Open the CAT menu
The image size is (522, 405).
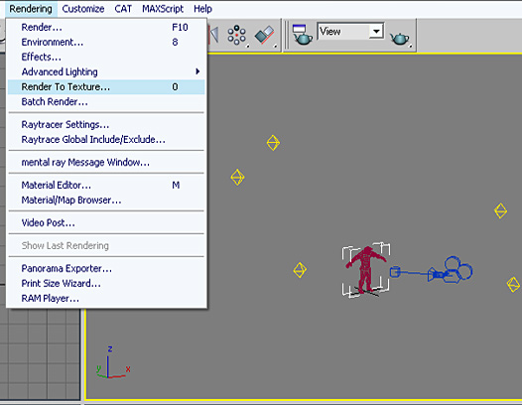coord(123,9)
